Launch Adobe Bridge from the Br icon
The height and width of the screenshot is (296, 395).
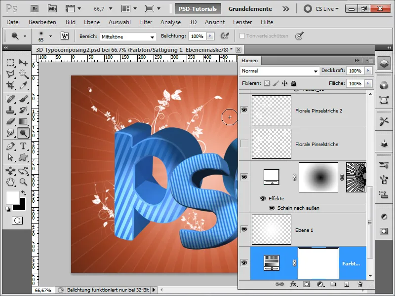tap(35, 9)
